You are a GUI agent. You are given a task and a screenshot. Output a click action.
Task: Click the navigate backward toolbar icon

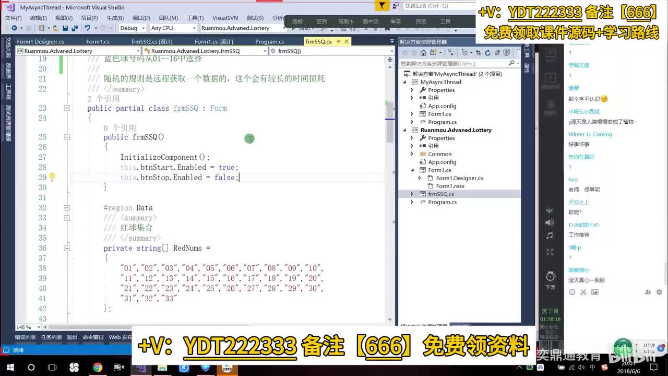tap(14, 28)
